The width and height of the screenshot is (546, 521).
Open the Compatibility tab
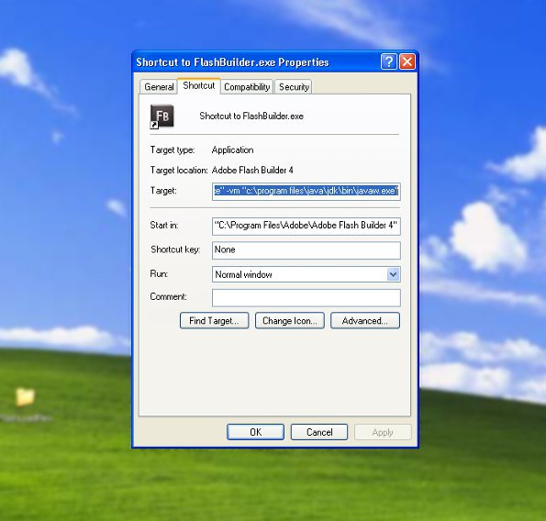[x=247, y=86]
